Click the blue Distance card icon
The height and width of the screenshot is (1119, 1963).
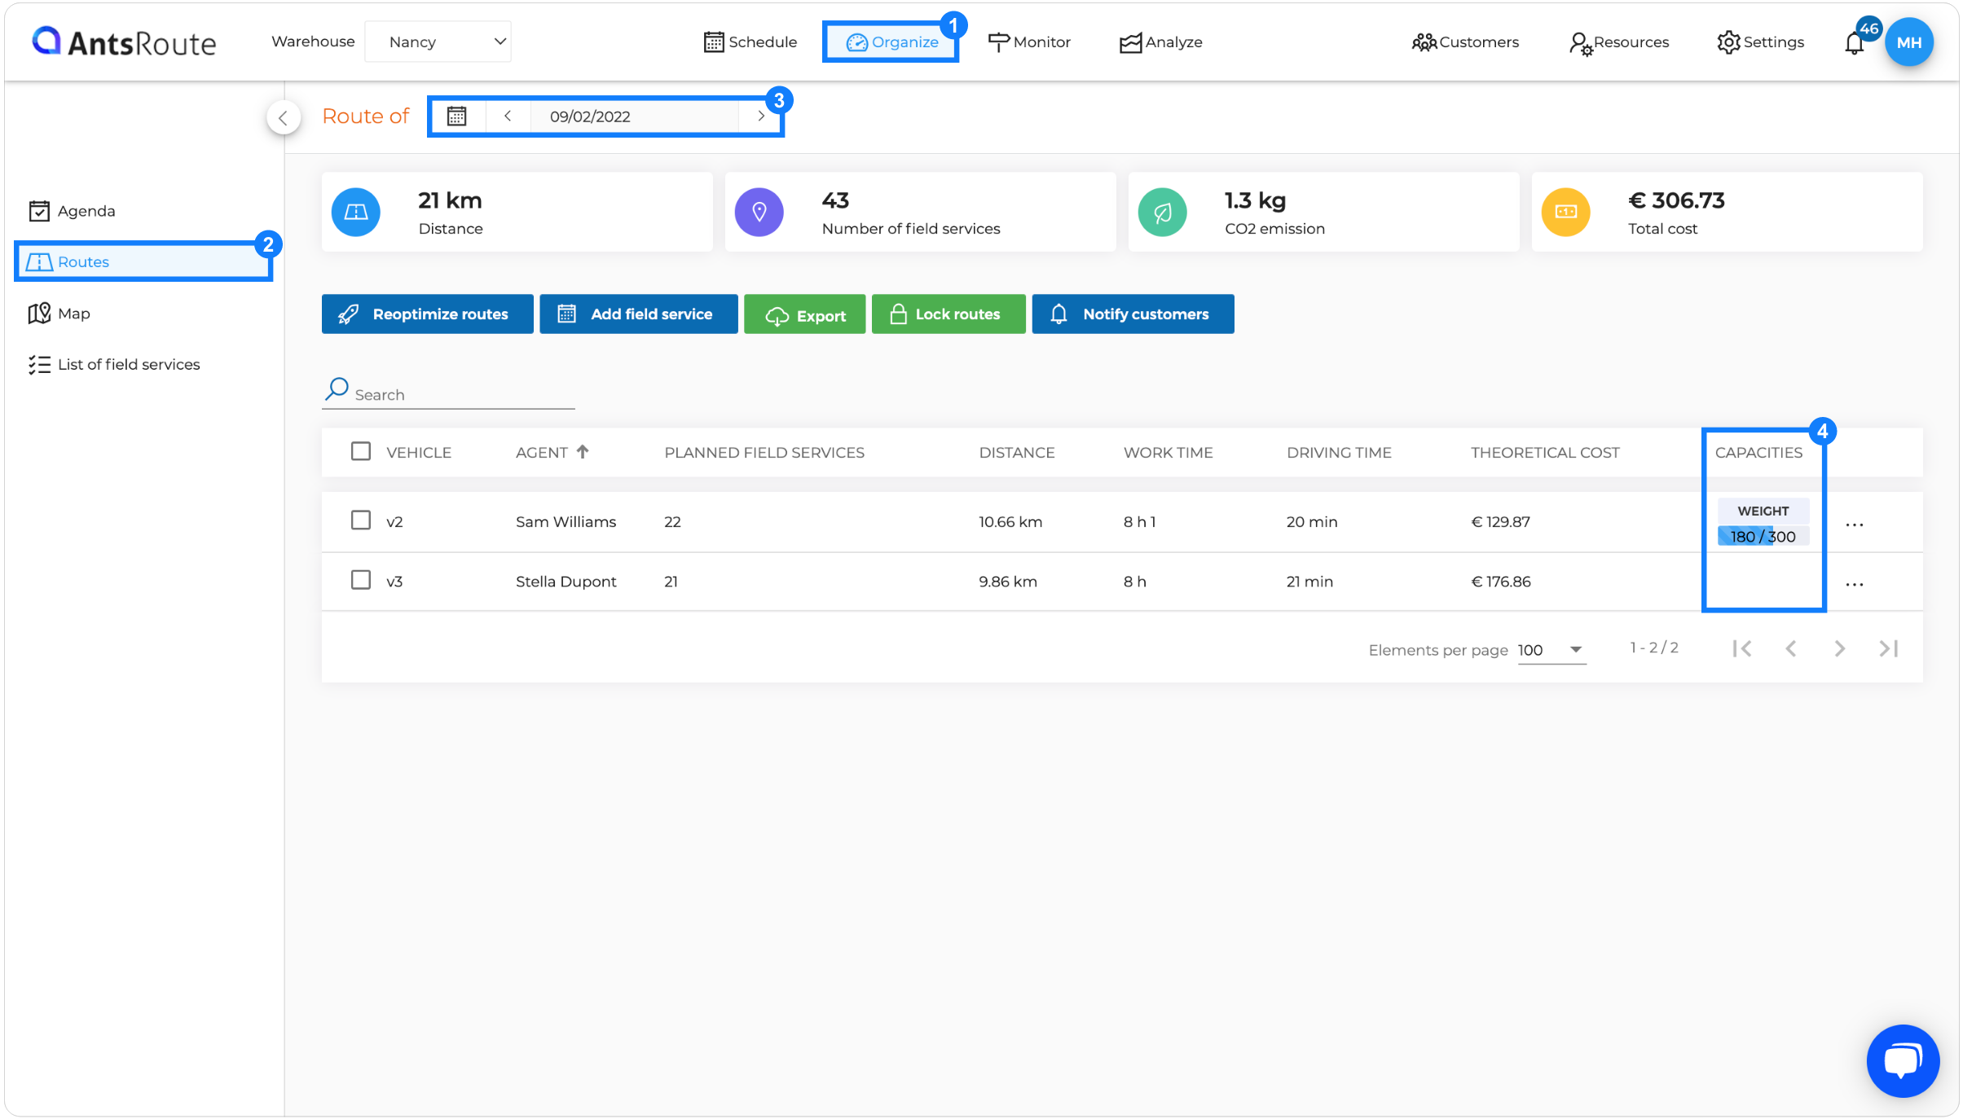356,212
